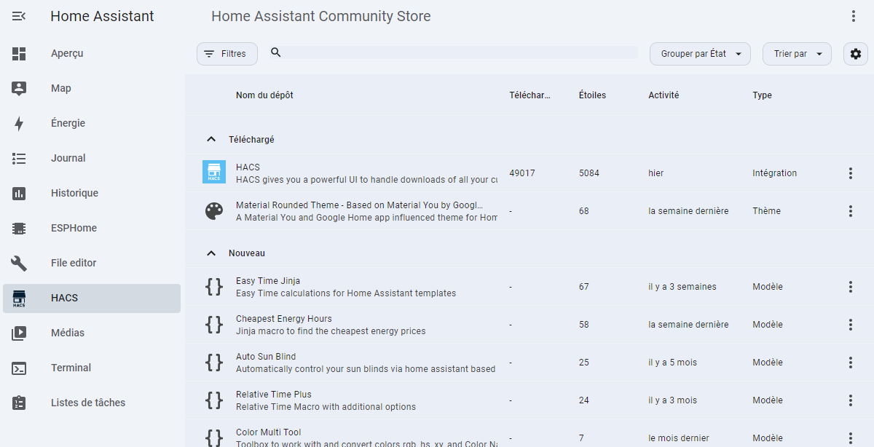This screenshot has width=874, height=447.
Task: Click the Cheapest Energy Hours braces icon
Action: point(214,325)
